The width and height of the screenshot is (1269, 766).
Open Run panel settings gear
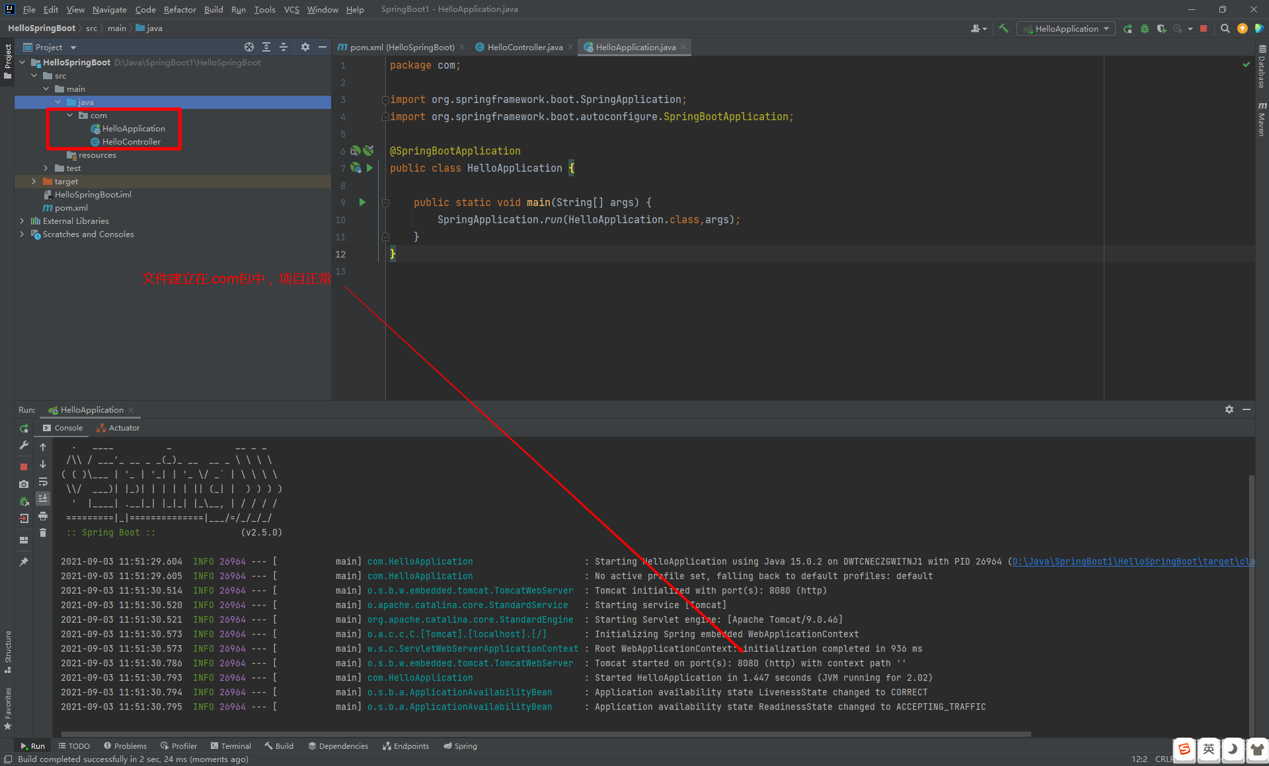pyautogui.click(x=1229, y=409)
